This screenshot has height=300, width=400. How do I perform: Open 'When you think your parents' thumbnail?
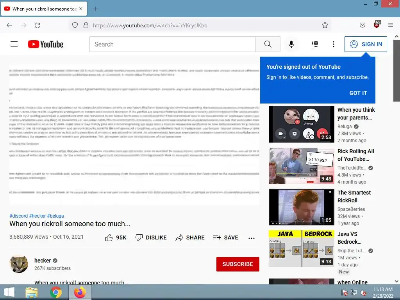click(301, 124)
